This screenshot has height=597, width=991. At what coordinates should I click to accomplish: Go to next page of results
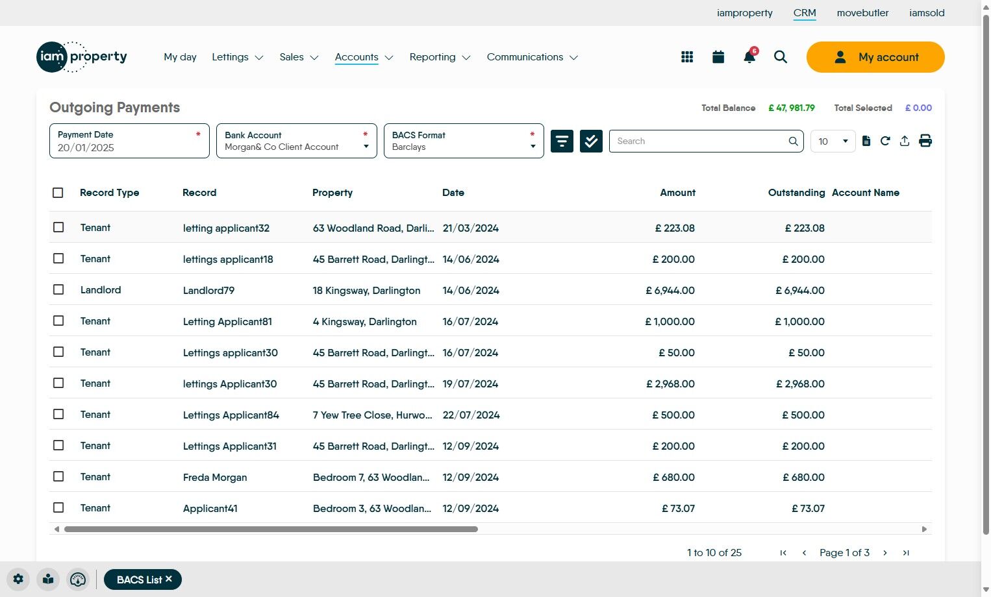coord(885,553)
